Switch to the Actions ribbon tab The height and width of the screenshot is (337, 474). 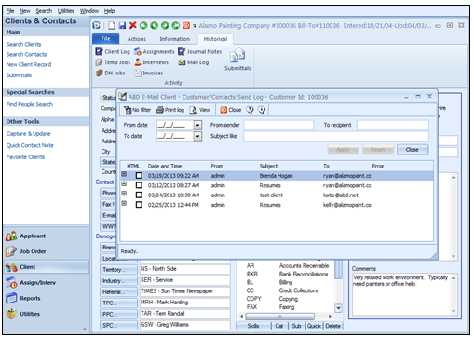coord(137,39)
